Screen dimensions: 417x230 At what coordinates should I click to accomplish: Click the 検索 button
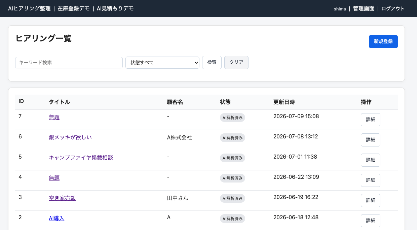click(x=212, y=62)
